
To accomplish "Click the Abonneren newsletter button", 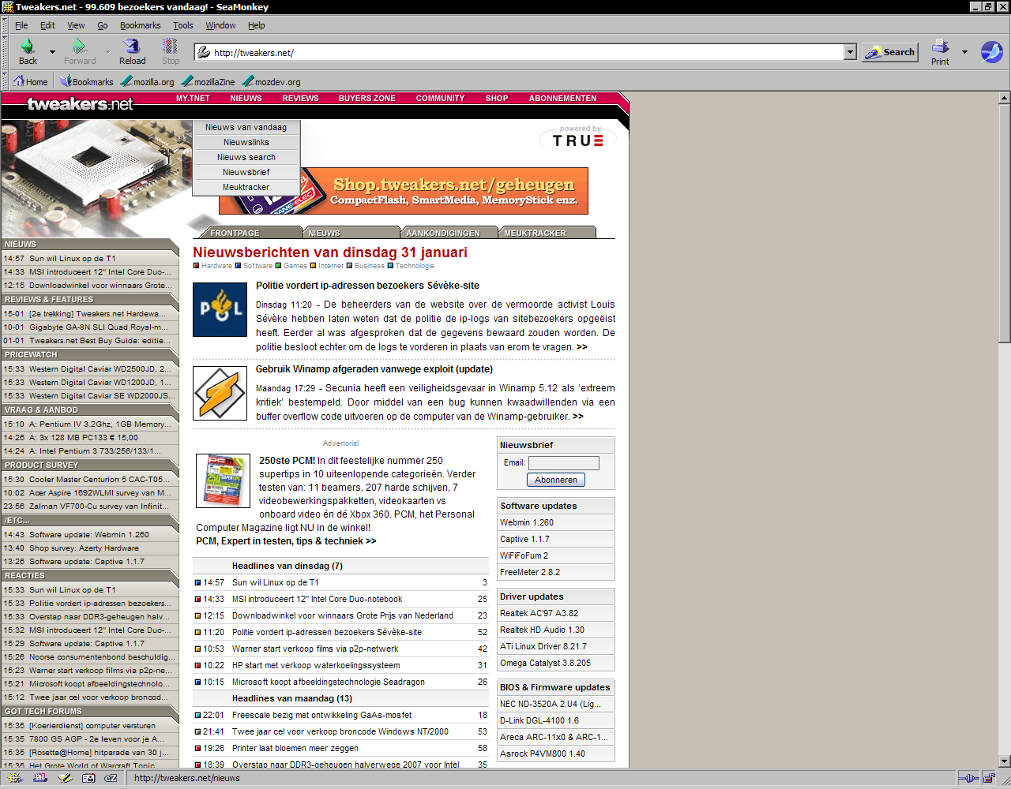I will (556, 480).
